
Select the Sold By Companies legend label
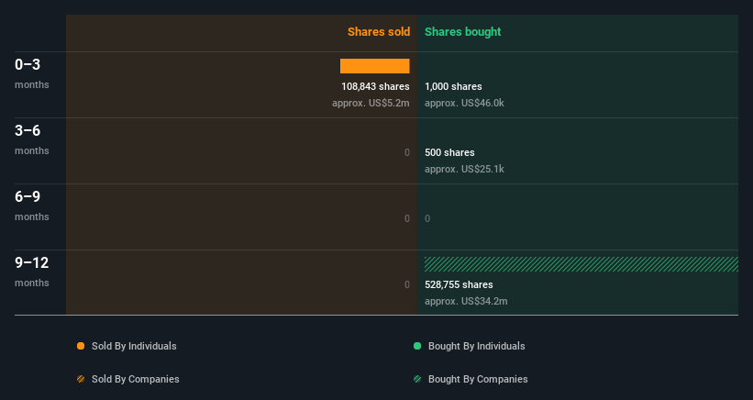click(x=136, y=379)
